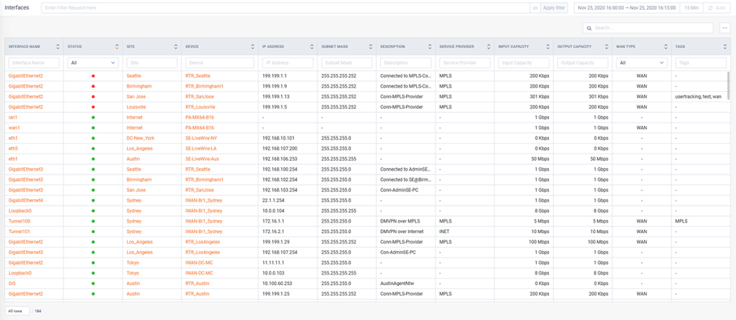
Task: Sort by Input Capacity column arrows
Action: [548, 46]
